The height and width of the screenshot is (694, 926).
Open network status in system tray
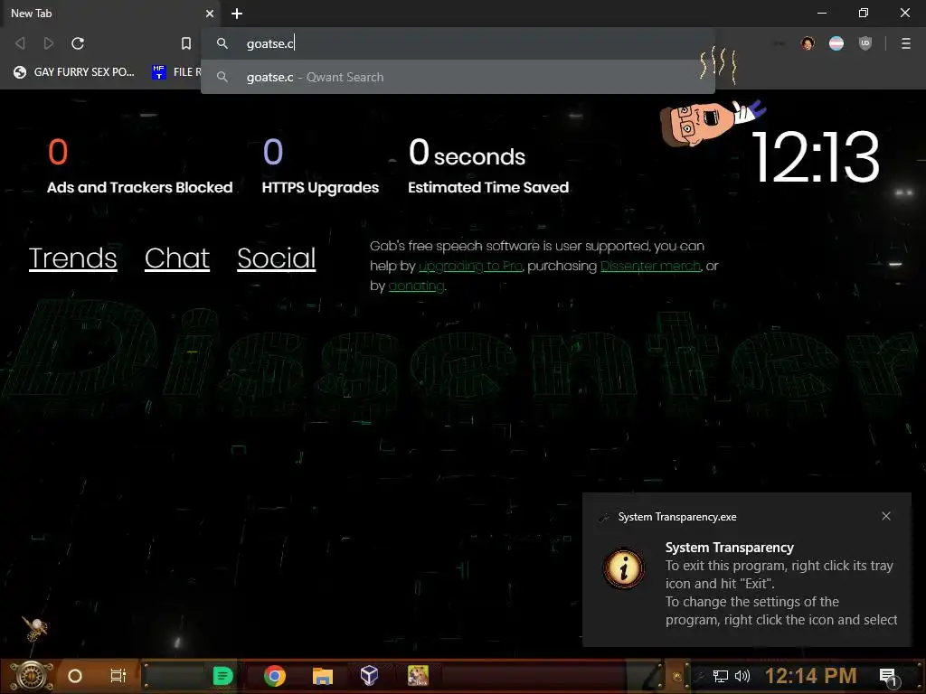(720, 676)
